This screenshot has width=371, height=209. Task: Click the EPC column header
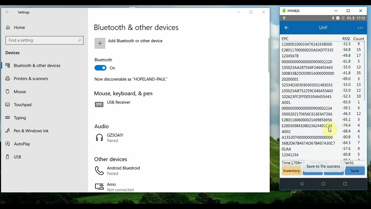point(285,39)
